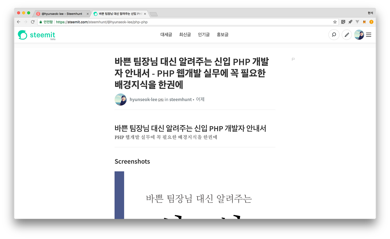This screenshot has width=390, height=239.
Task: Open the rocket extension icon
Action: tap(350, 22)
